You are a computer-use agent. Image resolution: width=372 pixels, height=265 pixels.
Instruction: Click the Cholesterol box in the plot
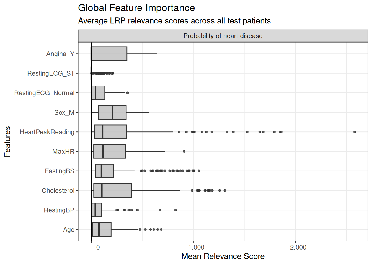coord(112,190)
